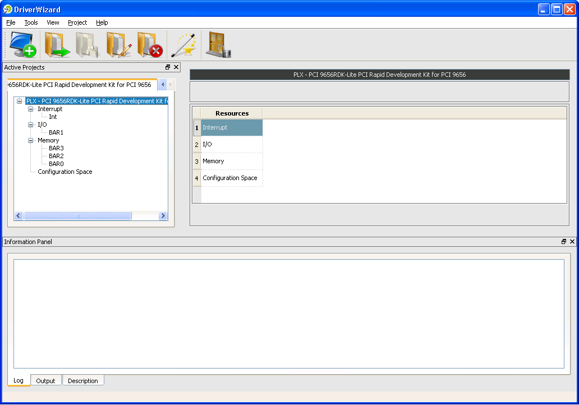Select Configuration Space row in Resources table
Image resolution: width=579 pixels, height=405 pixels.
tap(232, 178)
